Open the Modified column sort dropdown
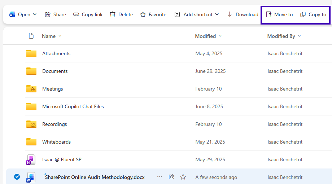Image resolution: width=332 pixels, height=184 pixels. [220, 36]
